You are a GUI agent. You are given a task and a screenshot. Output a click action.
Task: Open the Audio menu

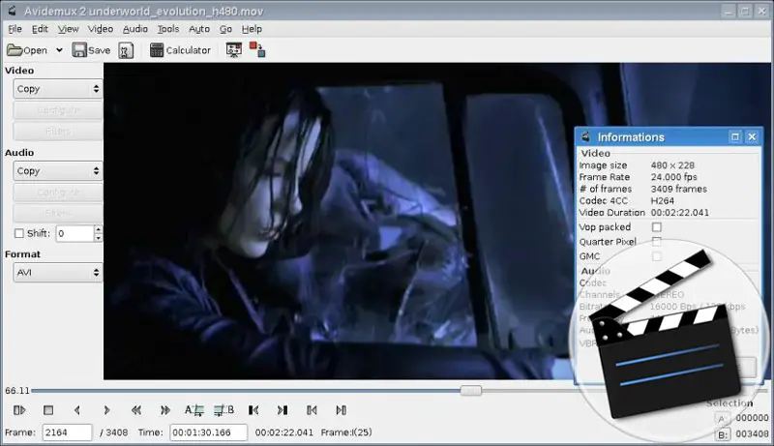coord(135,29)
